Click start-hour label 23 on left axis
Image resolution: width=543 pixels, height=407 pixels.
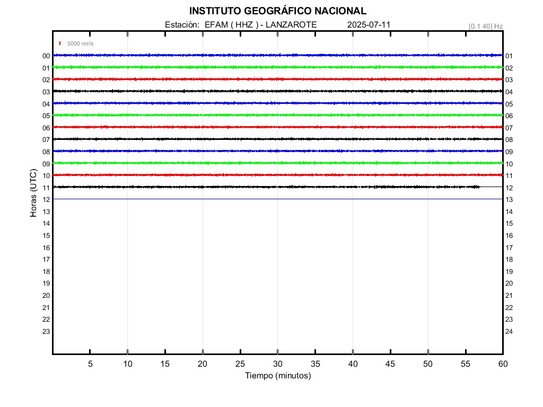pyautogui.click(x=46, y=332)
